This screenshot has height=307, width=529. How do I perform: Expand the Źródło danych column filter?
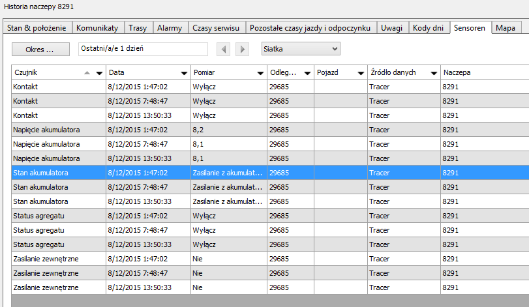[x=434, y=73]
